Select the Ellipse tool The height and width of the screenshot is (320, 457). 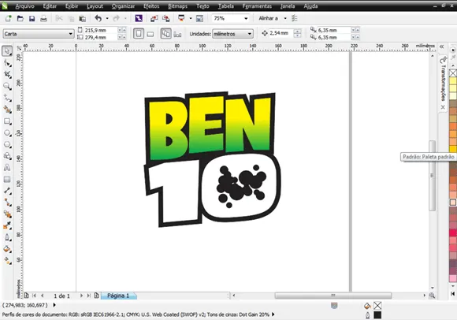[7, 133]
